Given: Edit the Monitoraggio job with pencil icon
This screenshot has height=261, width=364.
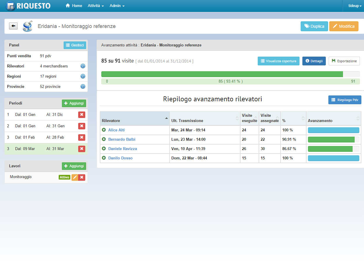Looking at the screenshot, I should click(75, 177).
